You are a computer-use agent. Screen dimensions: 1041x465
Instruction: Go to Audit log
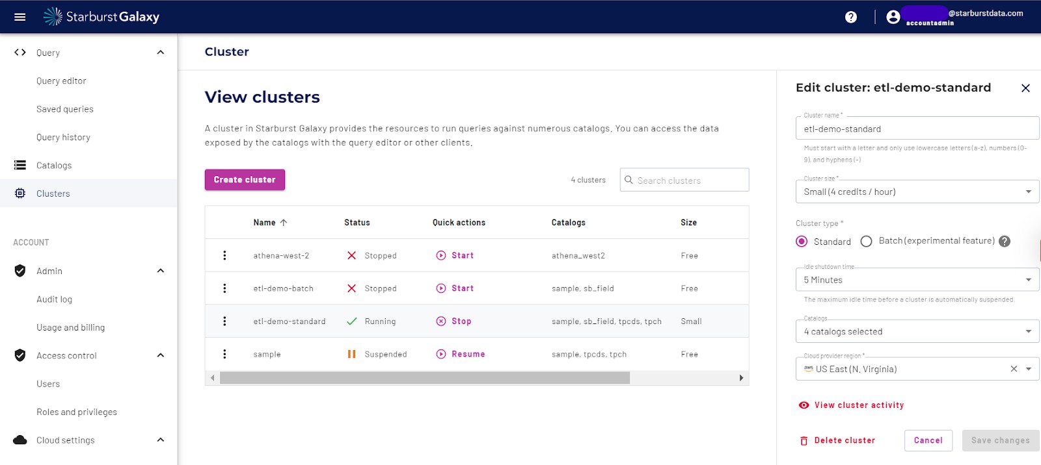point(55,299)
